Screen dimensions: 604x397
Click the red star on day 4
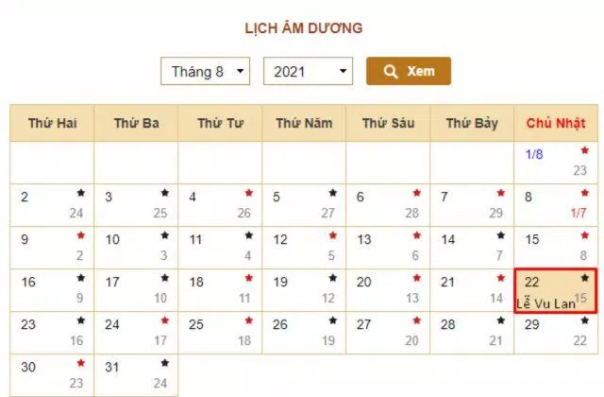coord(249,193)
